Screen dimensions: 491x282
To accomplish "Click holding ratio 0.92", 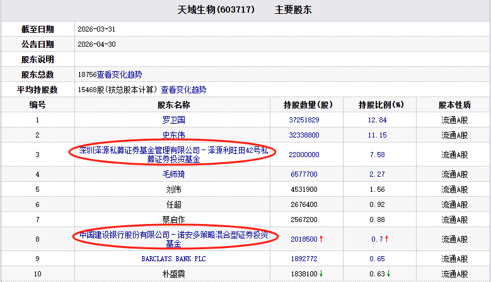I will 377,204.
